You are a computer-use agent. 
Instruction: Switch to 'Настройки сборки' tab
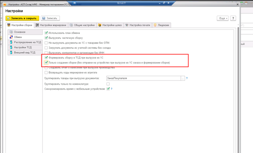20,25
